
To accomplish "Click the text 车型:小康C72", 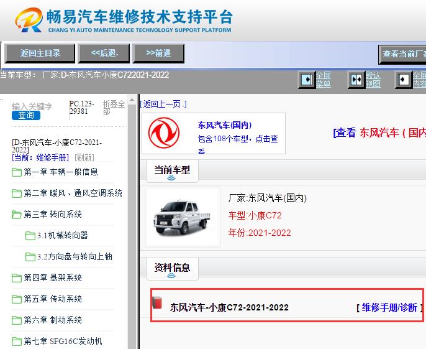I will coord(255,216).
